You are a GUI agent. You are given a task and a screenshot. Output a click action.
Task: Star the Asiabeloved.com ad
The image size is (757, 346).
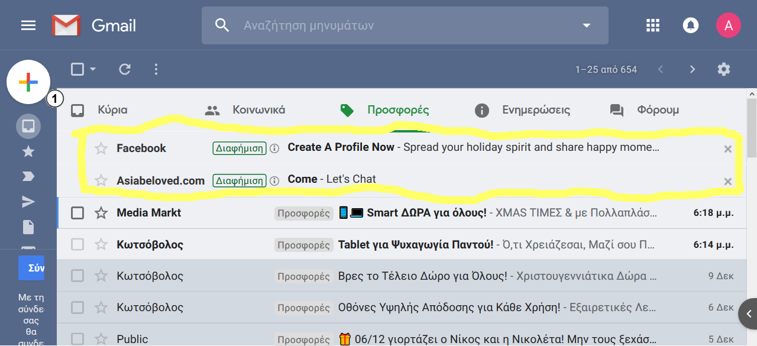coord(101,180)
